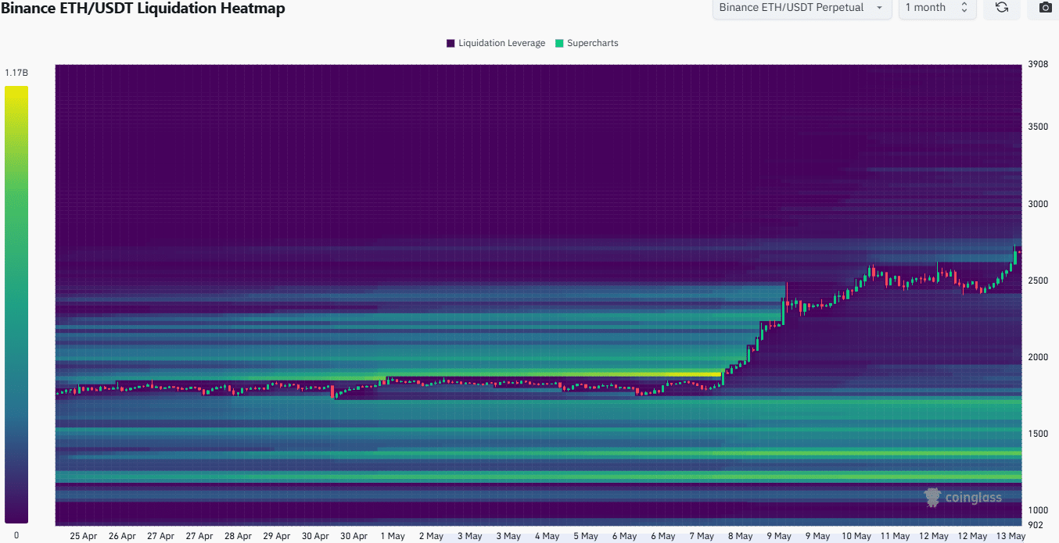The height and width of the screenshot is (543, 1059).
Task: Click the camera screenshot icon
Action: [1045, 8]
